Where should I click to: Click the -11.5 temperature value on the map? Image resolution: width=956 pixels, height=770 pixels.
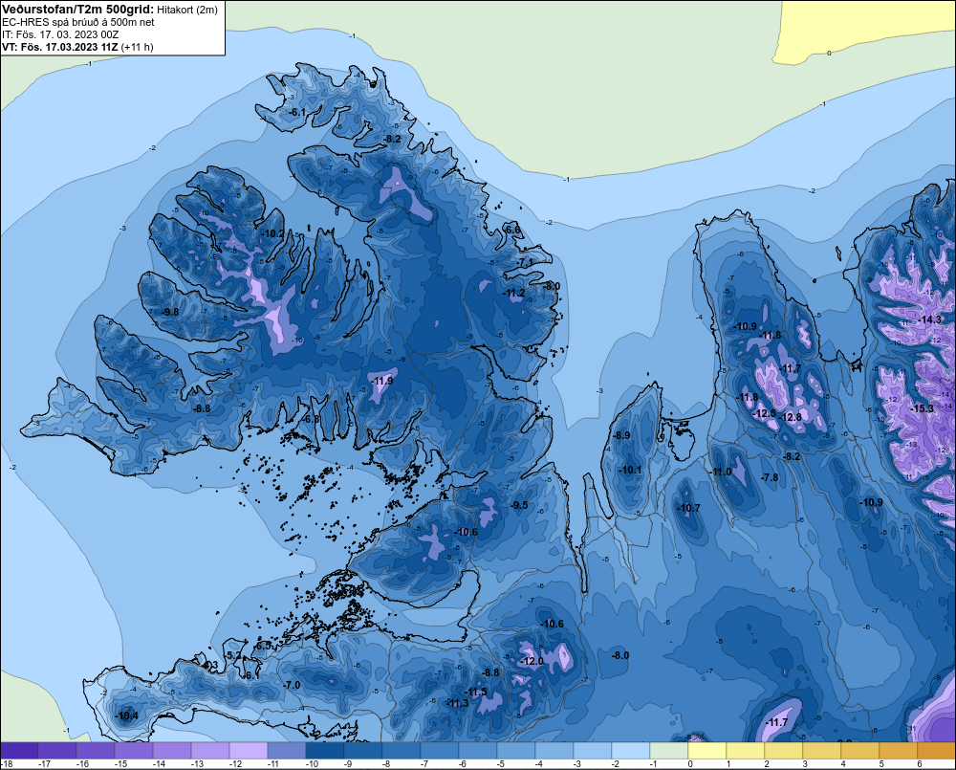coord(475,692)
